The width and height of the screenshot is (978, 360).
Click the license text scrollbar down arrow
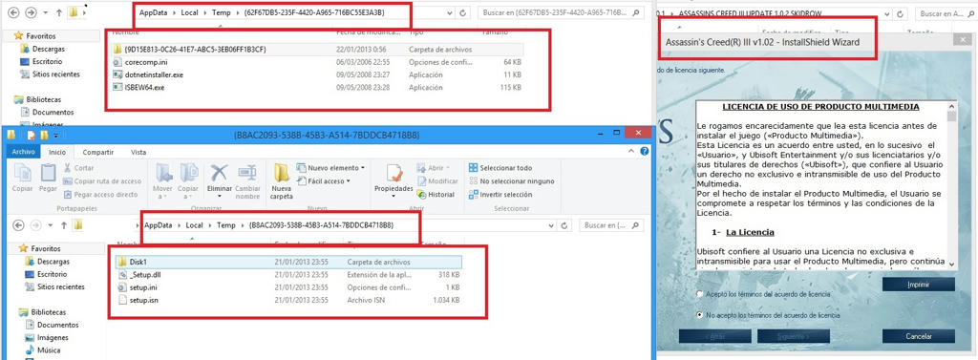coord(951,265)
